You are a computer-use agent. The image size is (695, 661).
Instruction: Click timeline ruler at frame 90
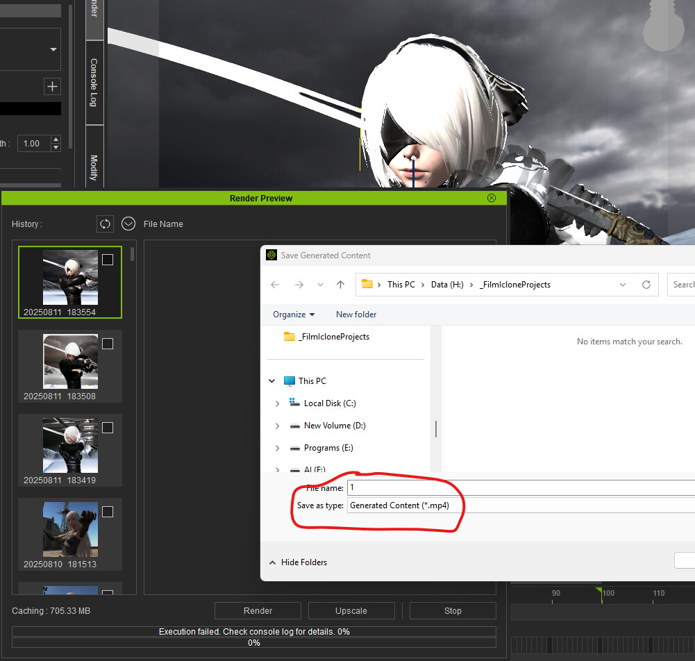[x=556, y=593]
